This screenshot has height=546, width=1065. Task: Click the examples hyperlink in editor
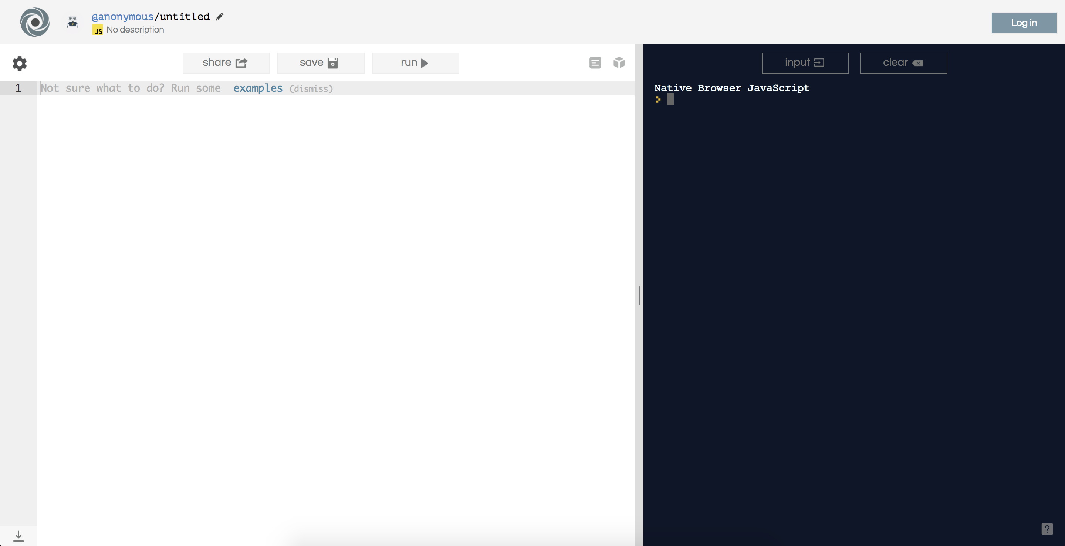point(257,87)
